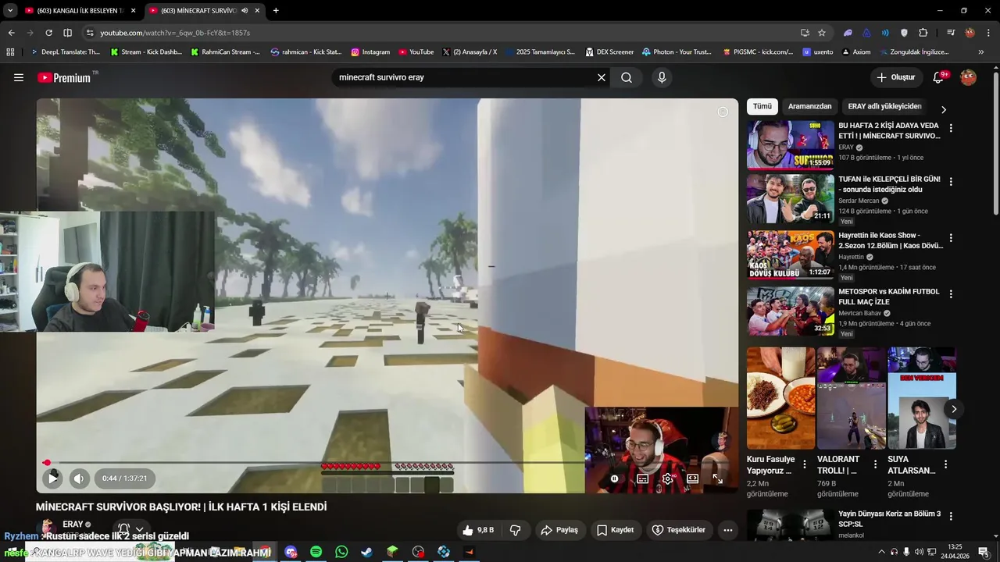Open player settings gear
Screen dimensions: 1000x562
(x=667, y=478)
